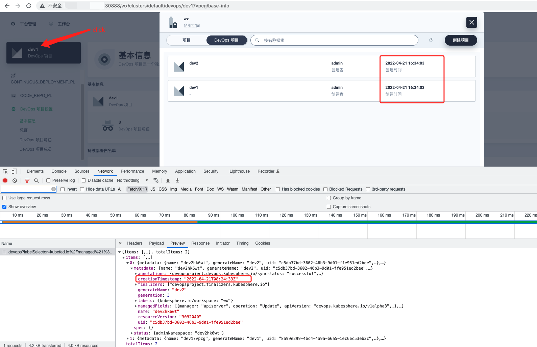Expand the labels object

click(x=136, y=301)
